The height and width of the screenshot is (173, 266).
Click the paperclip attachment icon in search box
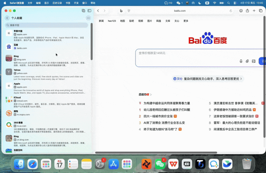[x=247, y=61]
